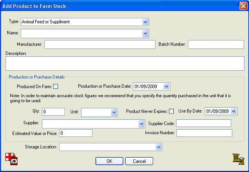Focus the Batch Number field
Screen dimensions: 249x172
[216, 44]
